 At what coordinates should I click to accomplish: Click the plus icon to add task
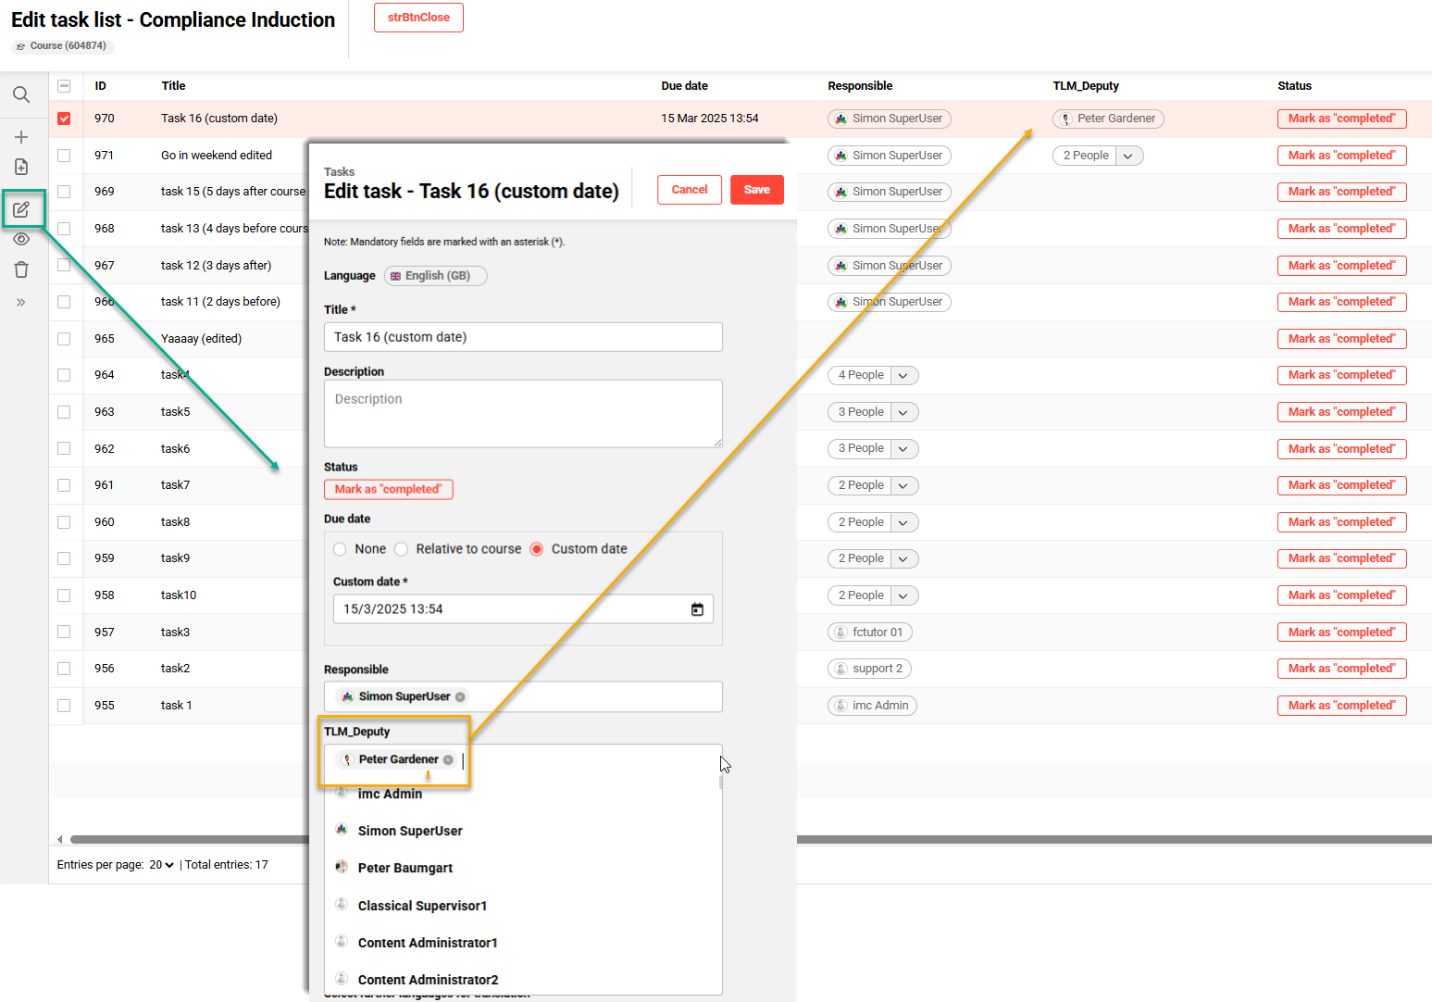(21, 137)
